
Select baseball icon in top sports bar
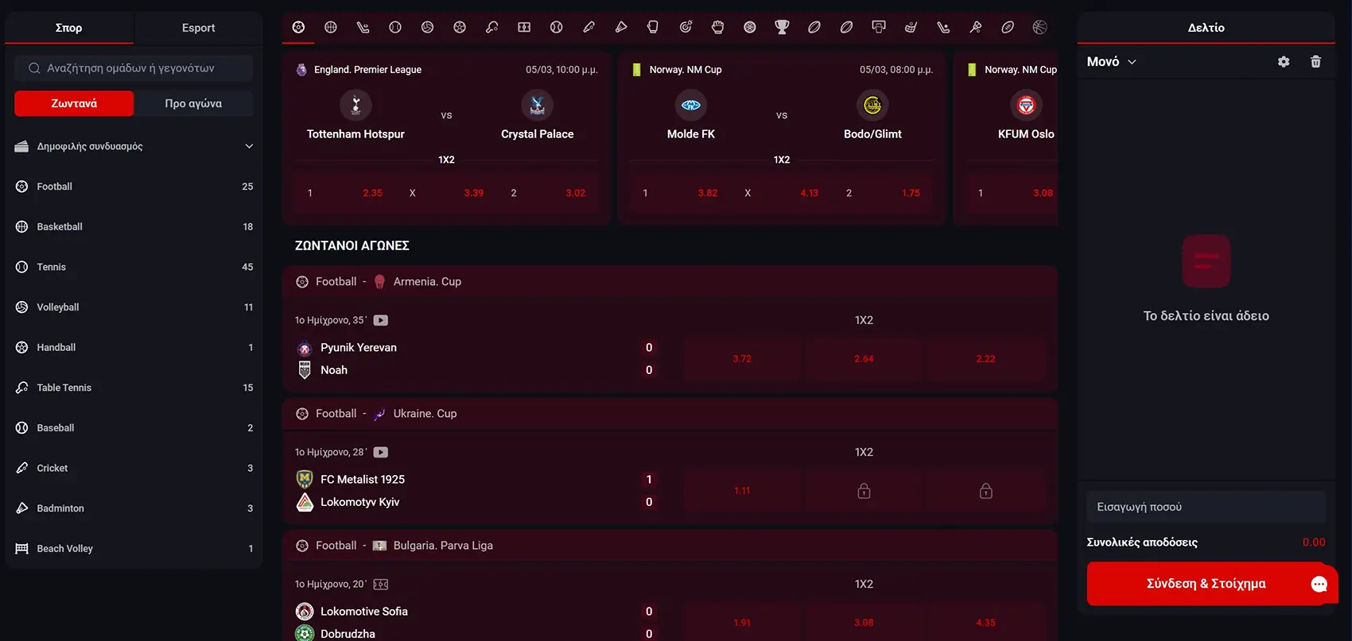(557, 27)
